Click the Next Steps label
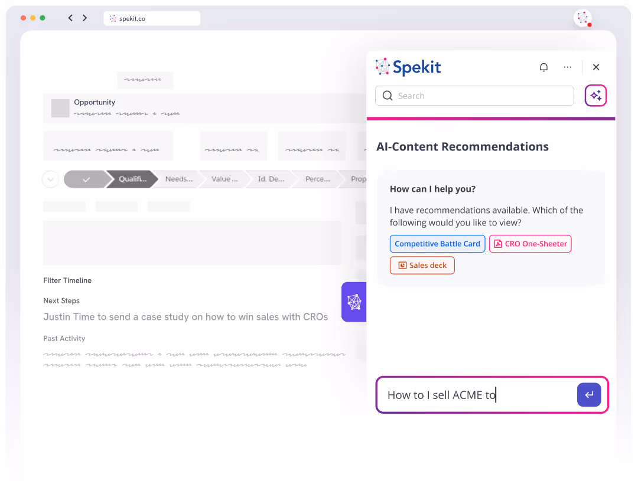 click(x=61, y=301)
